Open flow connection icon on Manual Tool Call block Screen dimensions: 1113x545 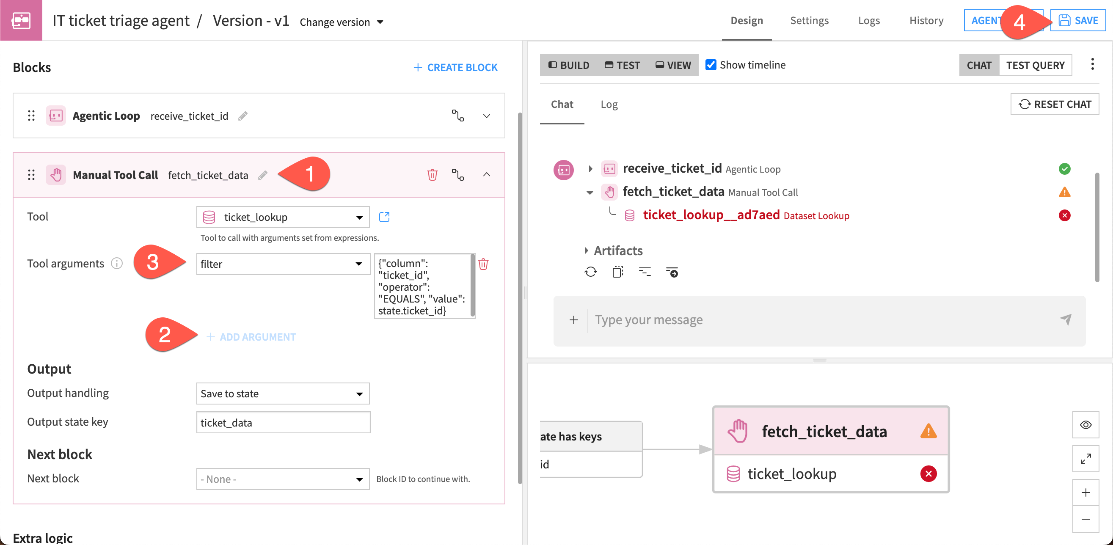(x=458, y=174)
